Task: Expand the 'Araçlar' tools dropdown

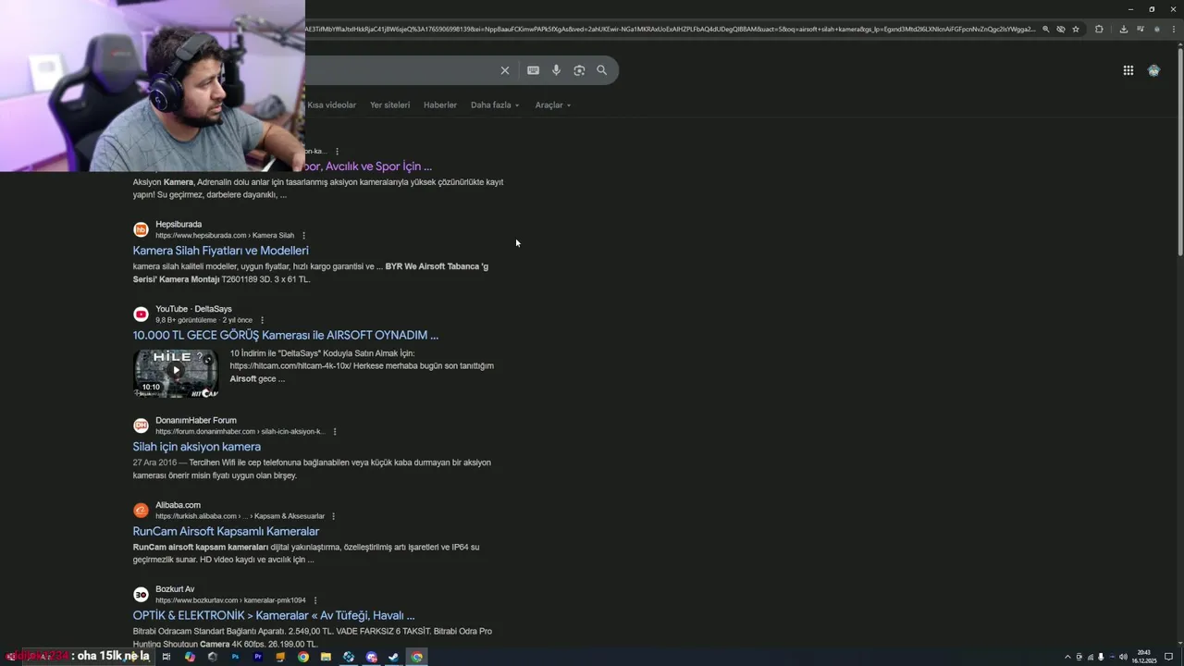Action: [x=553, y=105]
